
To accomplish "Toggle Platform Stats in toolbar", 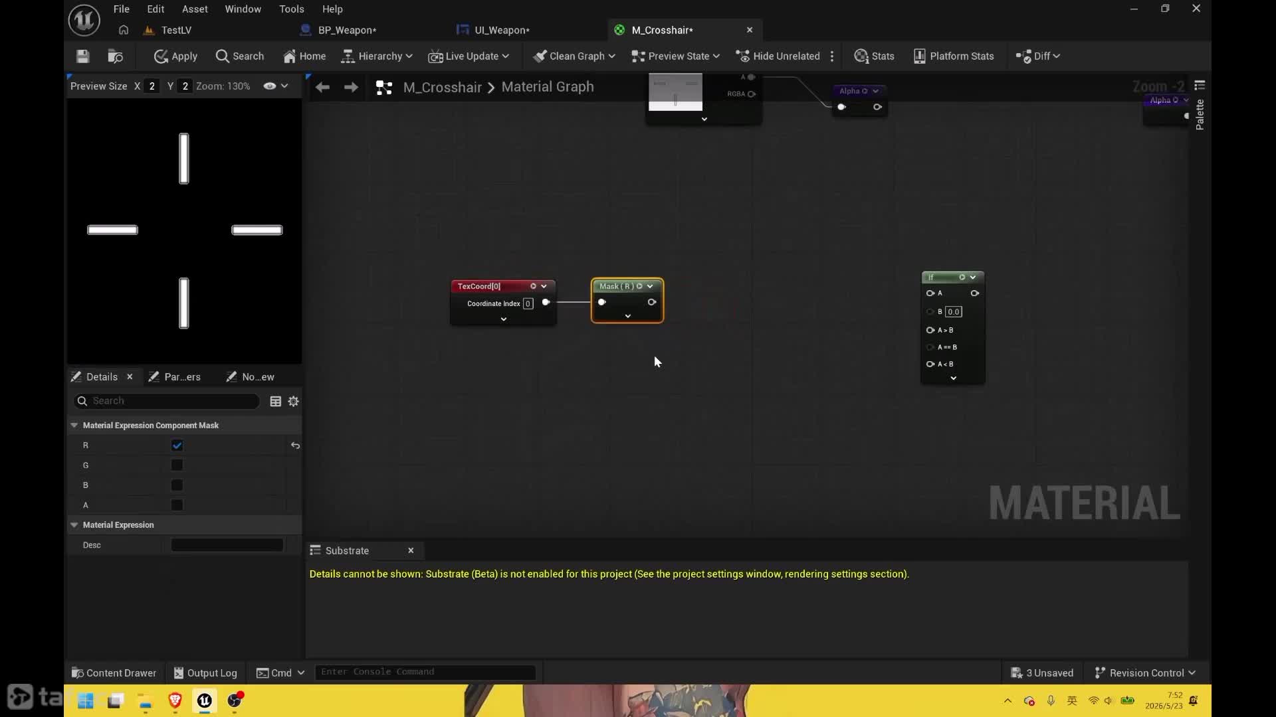I will [954, 56].
